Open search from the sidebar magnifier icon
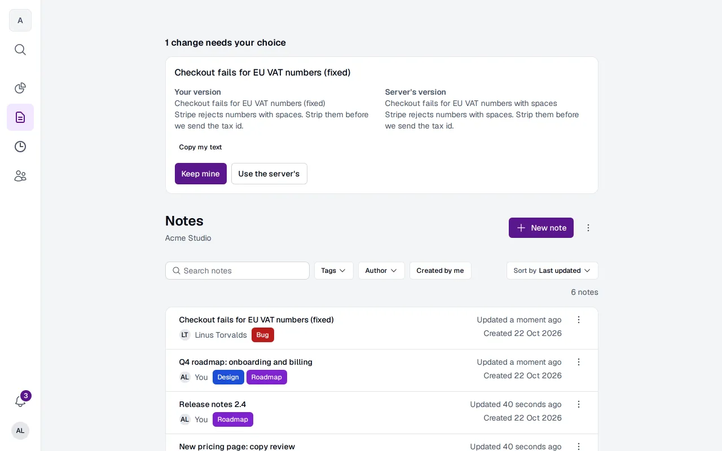 click(x=20, y=50)
